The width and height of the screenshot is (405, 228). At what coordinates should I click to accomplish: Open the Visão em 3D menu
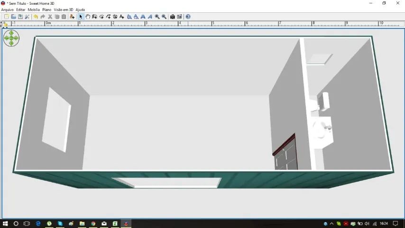coord(64,9)
